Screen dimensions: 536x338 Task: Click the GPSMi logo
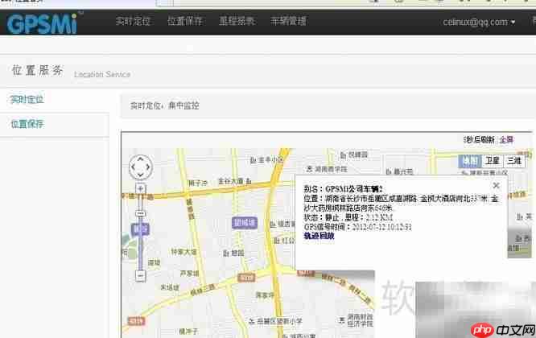pos(42,23)
